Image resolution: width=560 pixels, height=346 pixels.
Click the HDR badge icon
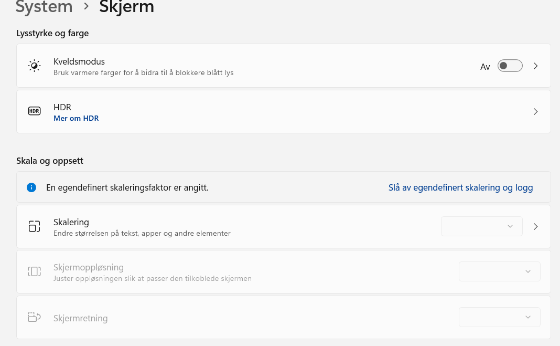pyautogui.click(x=34, y=111)
